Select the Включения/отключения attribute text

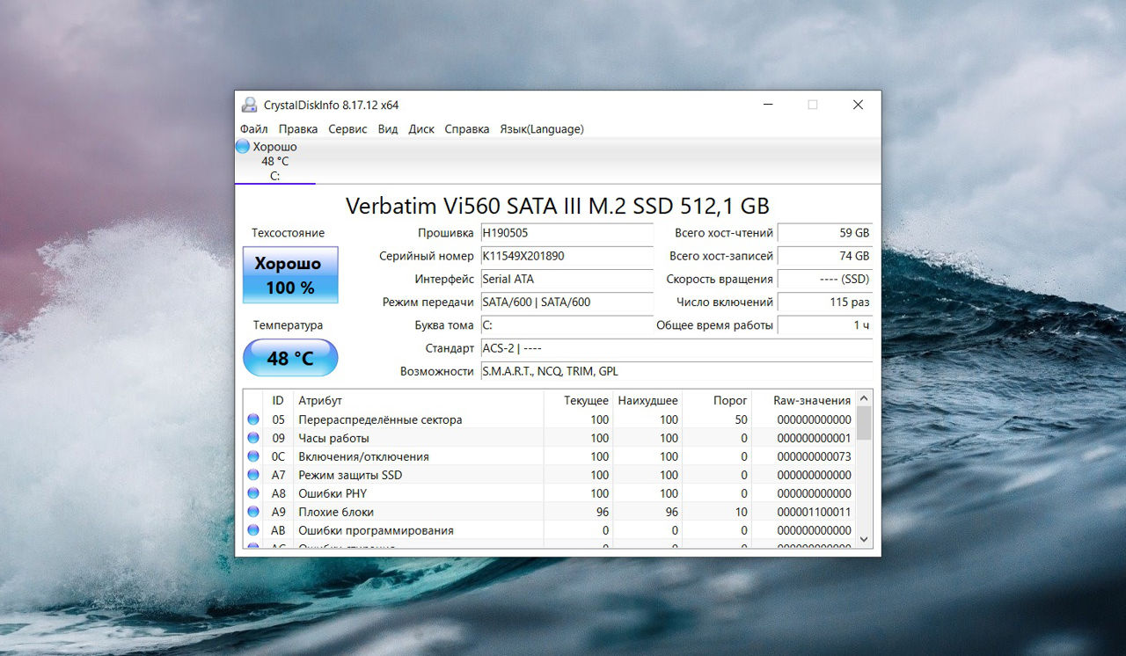click(363, 456)
